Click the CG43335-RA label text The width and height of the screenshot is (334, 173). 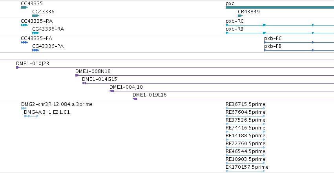(37, 21)
